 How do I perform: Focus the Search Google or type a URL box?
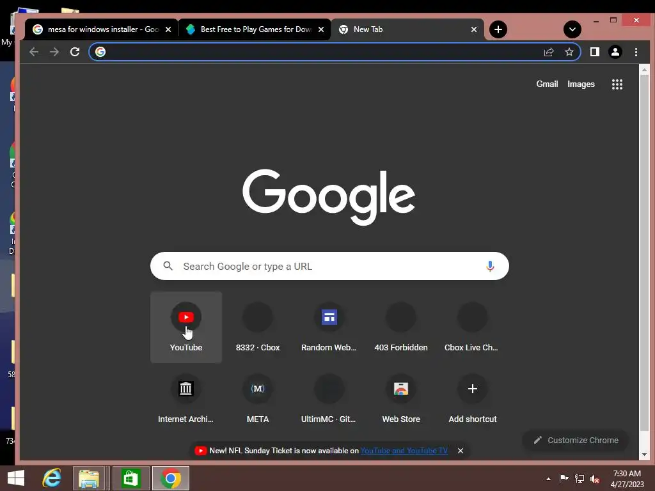point(329,266)
